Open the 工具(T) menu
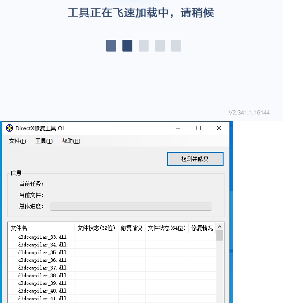Viewport: 299px width, 303px height. pos(44,141)
